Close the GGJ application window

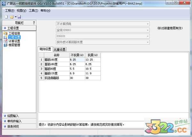(185, 3)
